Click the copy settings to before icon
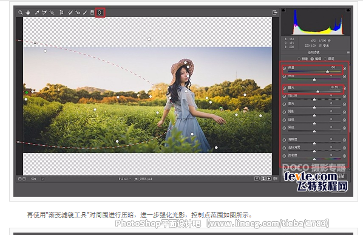Image resolution: width=363 pixels, height=235 pixels. pos(269,179)
